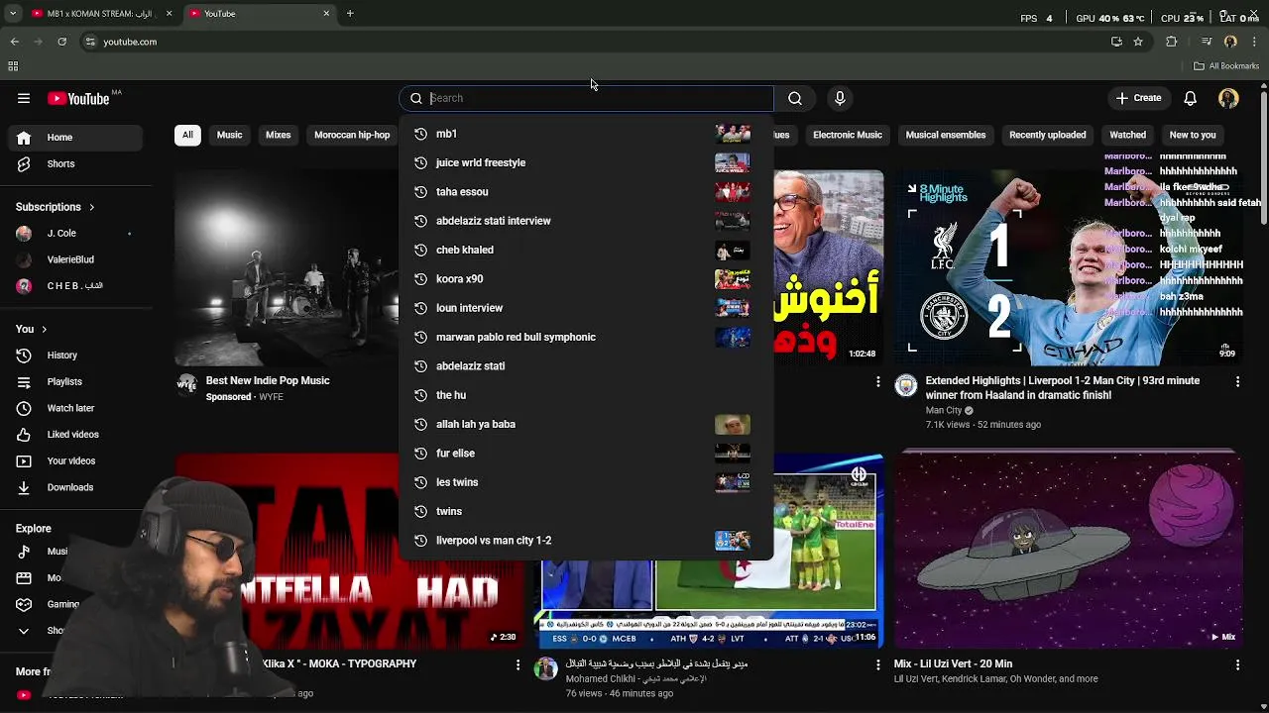The height and width of the screenshot is (713, 1269).
Task: Open the Mohamed Chikhi channel link
Action: coord(600,679)
